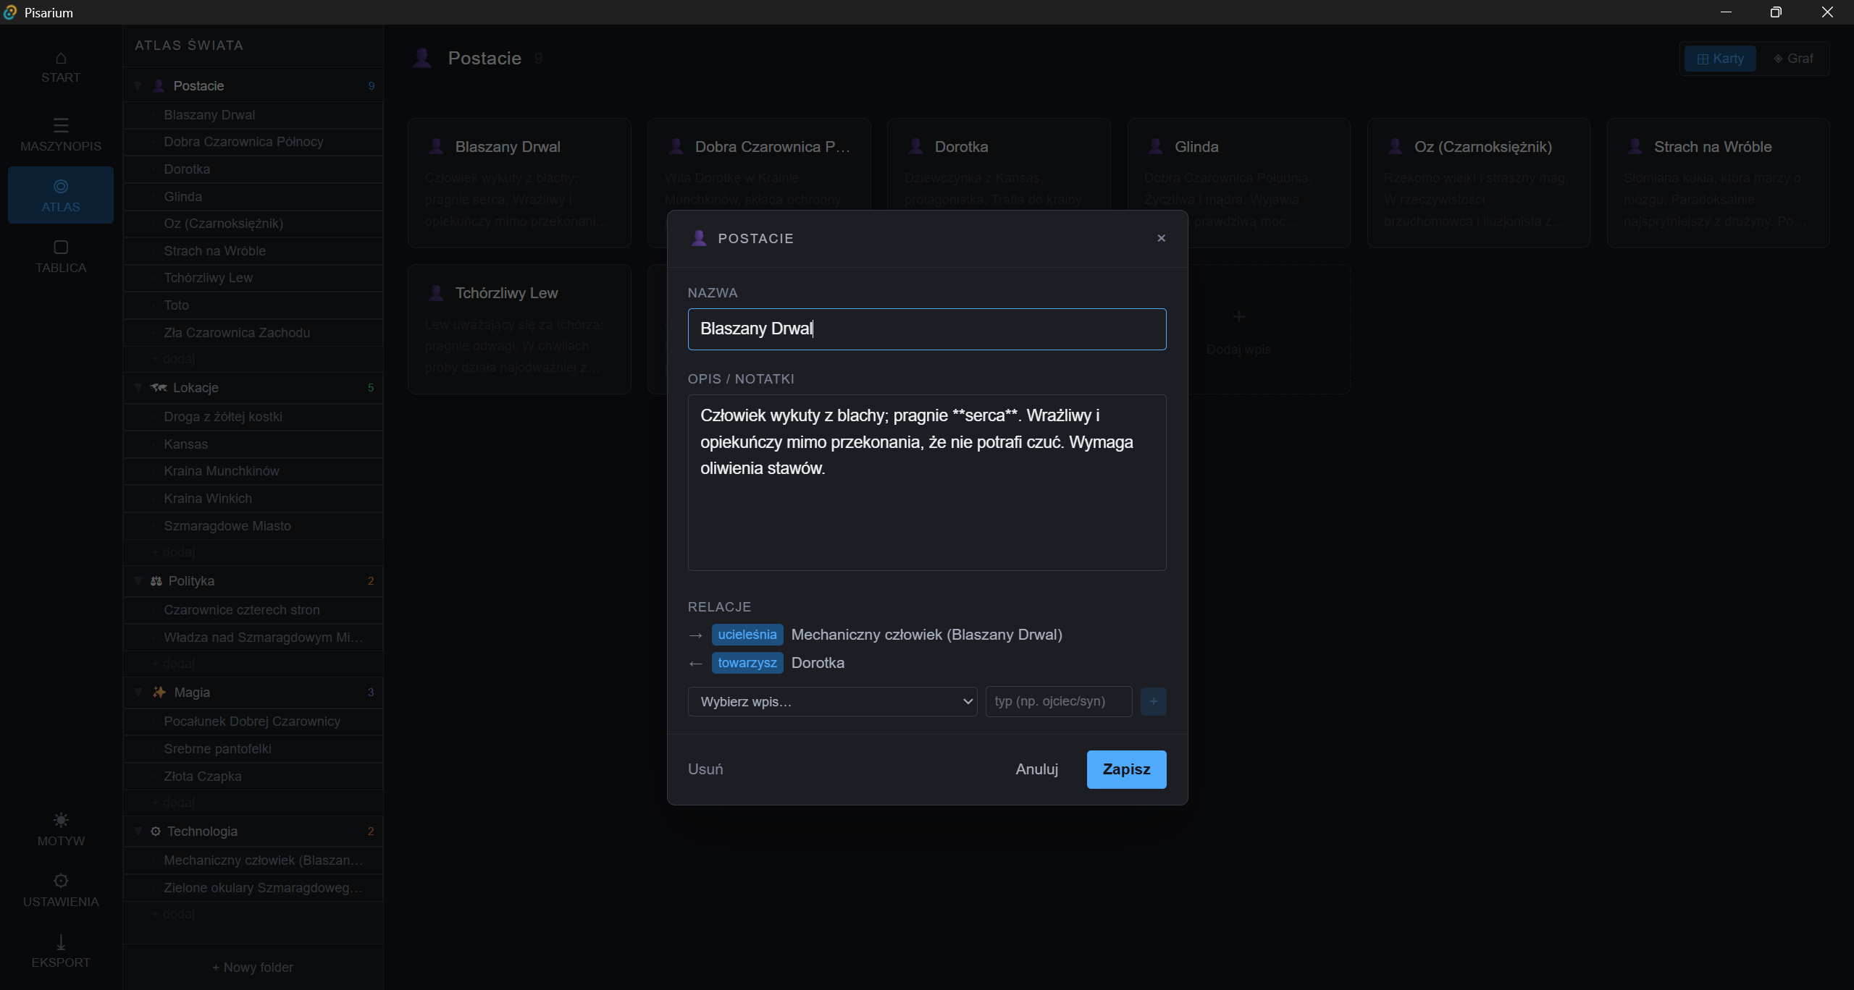Click the ucieleśnia relation tag
Screen dimensions: 1854x990
click(x=747, y=635)
